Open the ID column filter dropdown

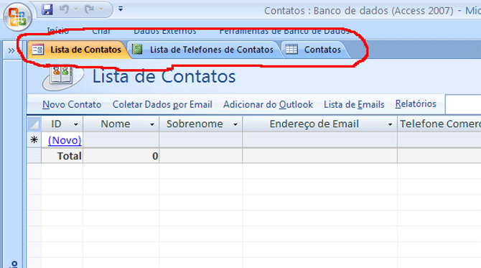pos(75,124)
